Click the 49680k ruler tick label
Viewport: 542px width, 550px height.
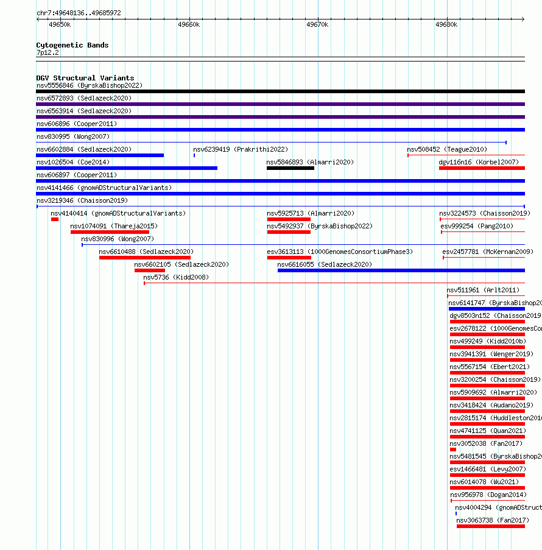click(446, 25)
